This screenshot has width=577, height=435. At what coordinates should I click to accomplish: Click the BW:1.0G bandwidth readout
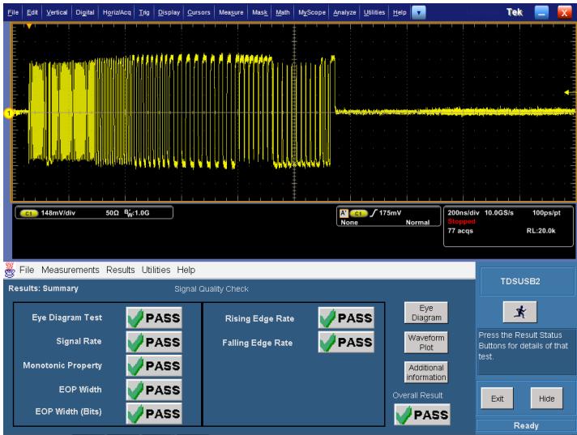coord(137,213)
